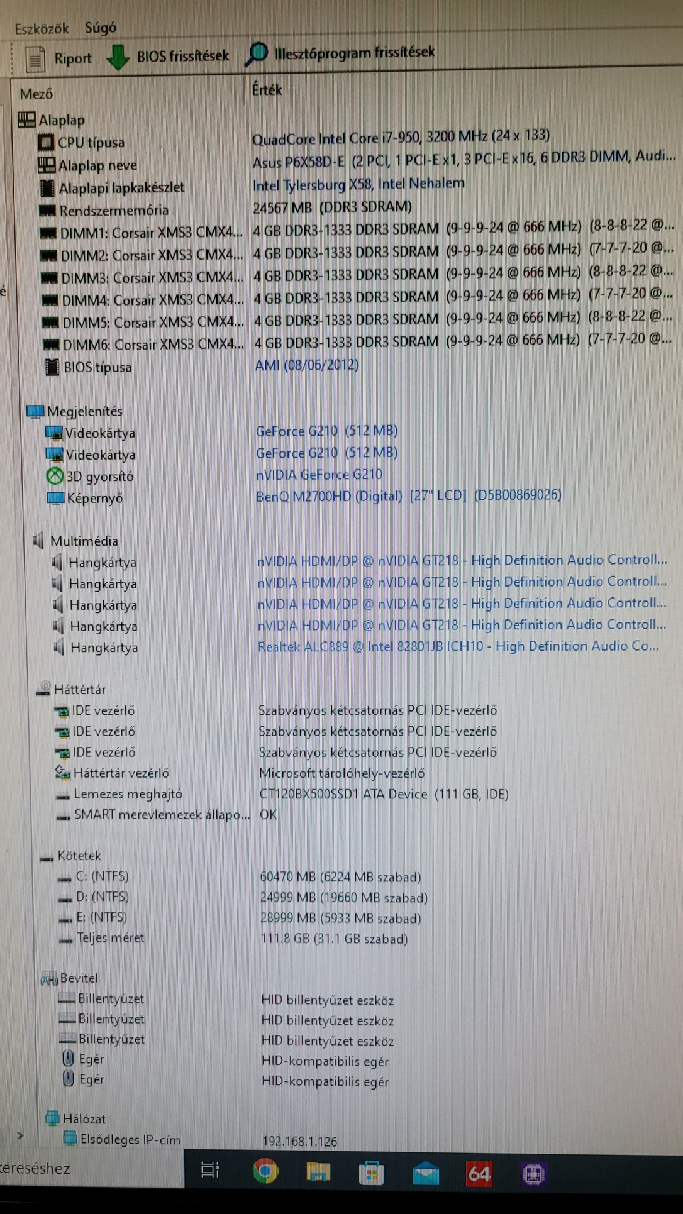The image size is (683, 1214).
Task: Select the Képernyő monitor icon
Action: (x=56, y=498)
